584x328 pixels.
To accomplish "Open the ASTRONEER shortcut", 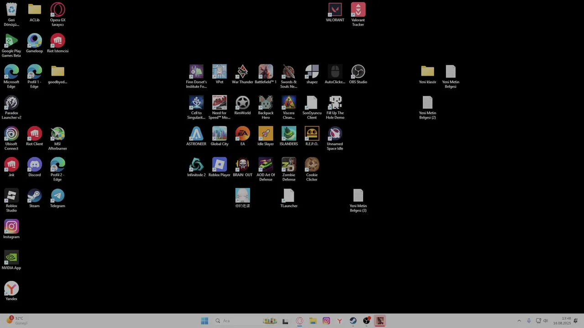I will [x=196, y=134].
